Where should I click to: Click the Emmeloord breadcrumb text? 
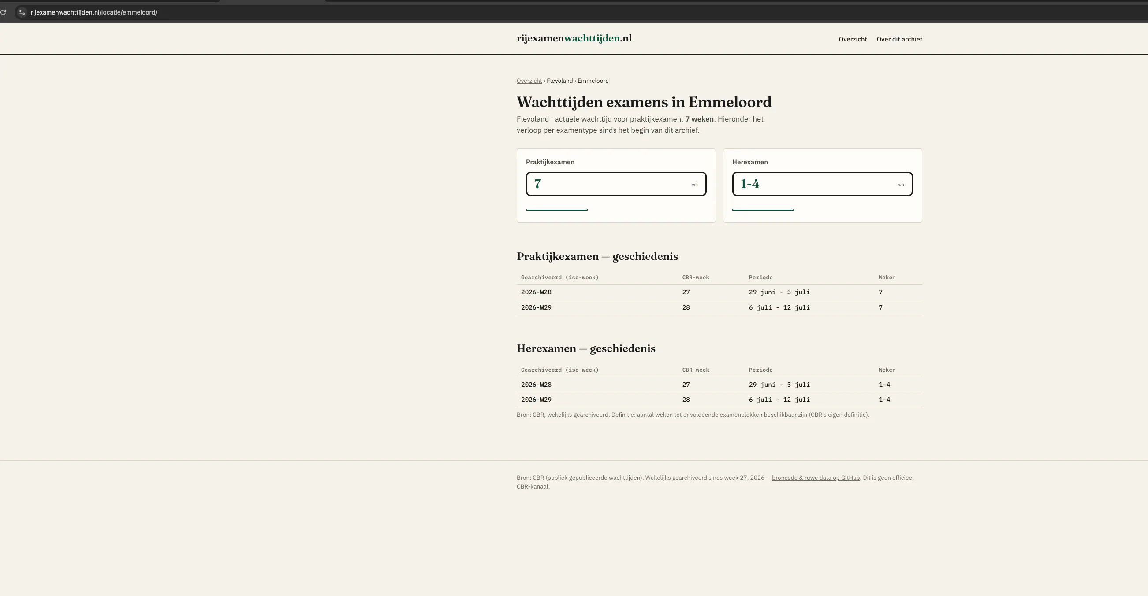pos(593,81)
